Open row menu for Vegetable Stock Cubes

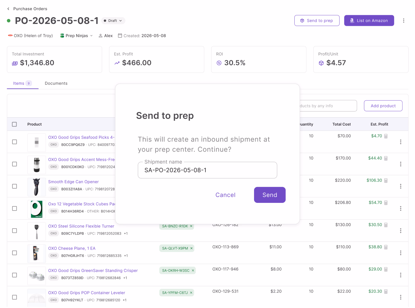(400, 208)
